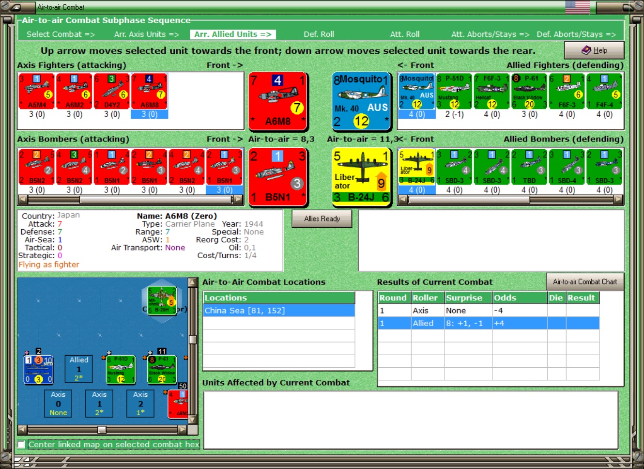The width and height of the screenshot is (644, 469).
Task: Jump to the Att. Roll subphase
Action: tap(405, 34)
